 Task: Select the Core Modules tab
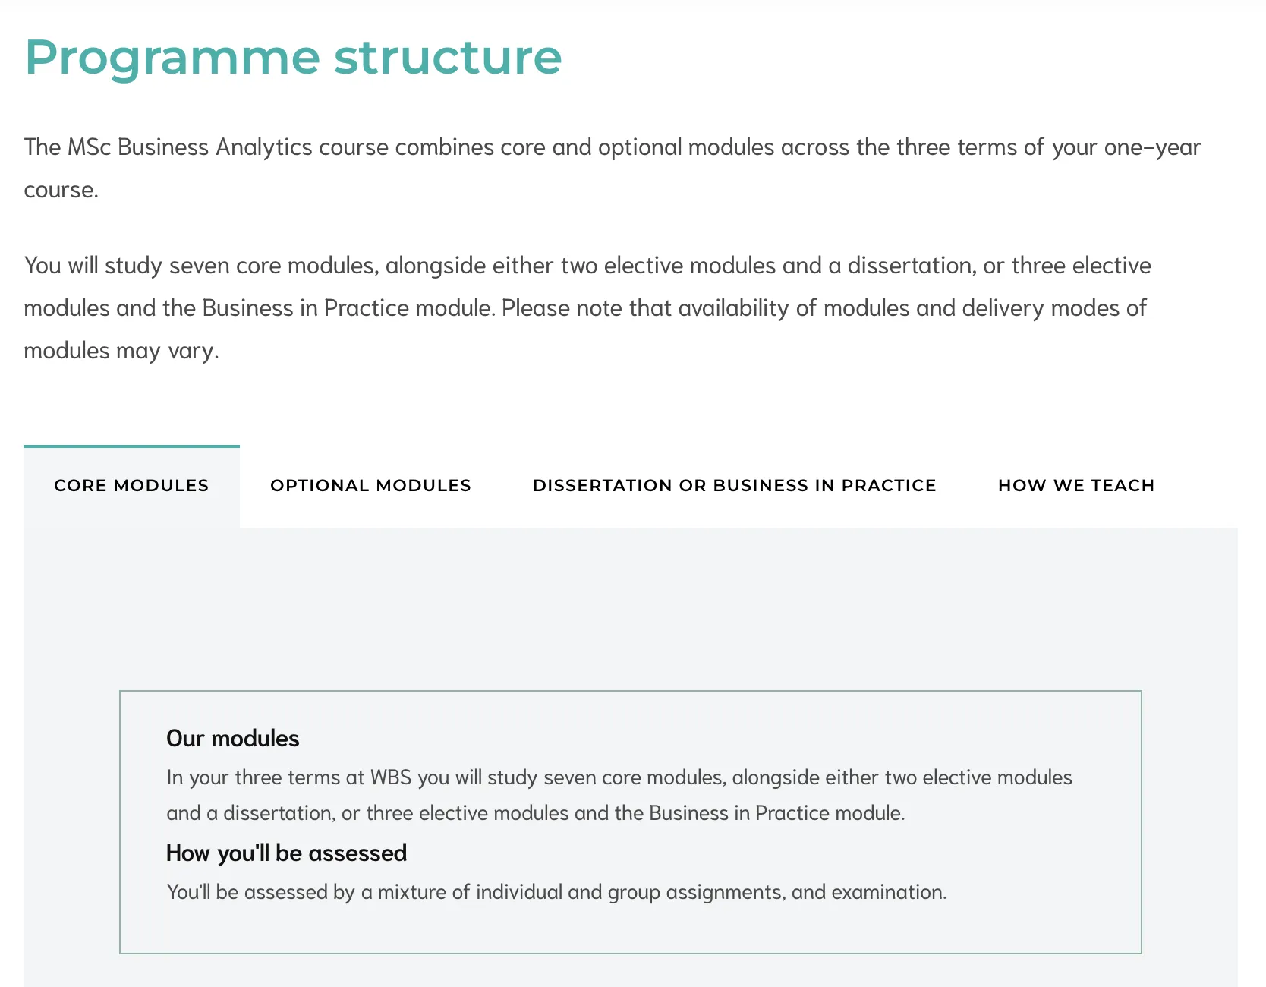pyautogui.click(x=131, y=486)
